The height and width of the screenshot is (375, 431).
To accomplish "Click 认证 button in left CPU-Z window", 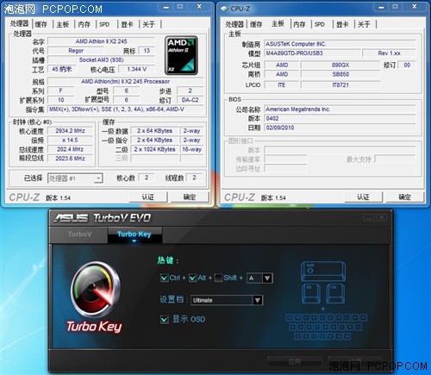I will 148,197.
